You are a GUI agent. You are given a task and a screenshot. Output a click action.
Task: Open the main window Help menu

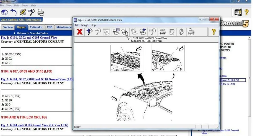pyautogui.click(x=33, y=6)
